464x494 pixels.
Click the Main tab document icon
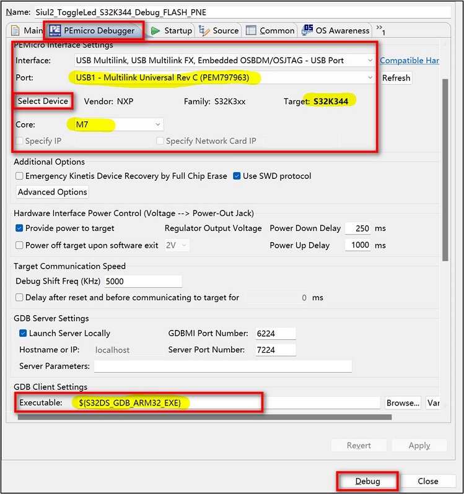[15, 30]
